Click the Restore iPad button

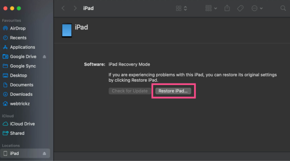[x=173, y=91]
